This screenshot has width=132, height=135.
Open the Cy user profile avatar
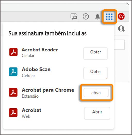(121, 16)
